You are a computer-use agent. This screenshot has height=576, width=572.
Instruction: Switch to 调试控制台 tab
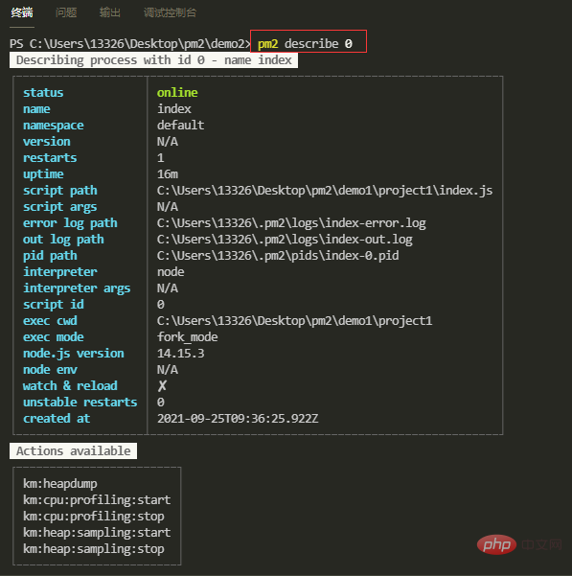point(170,12)
